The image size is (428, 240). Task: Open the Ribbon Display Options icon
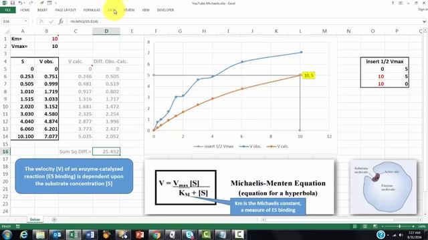point(401,3)
